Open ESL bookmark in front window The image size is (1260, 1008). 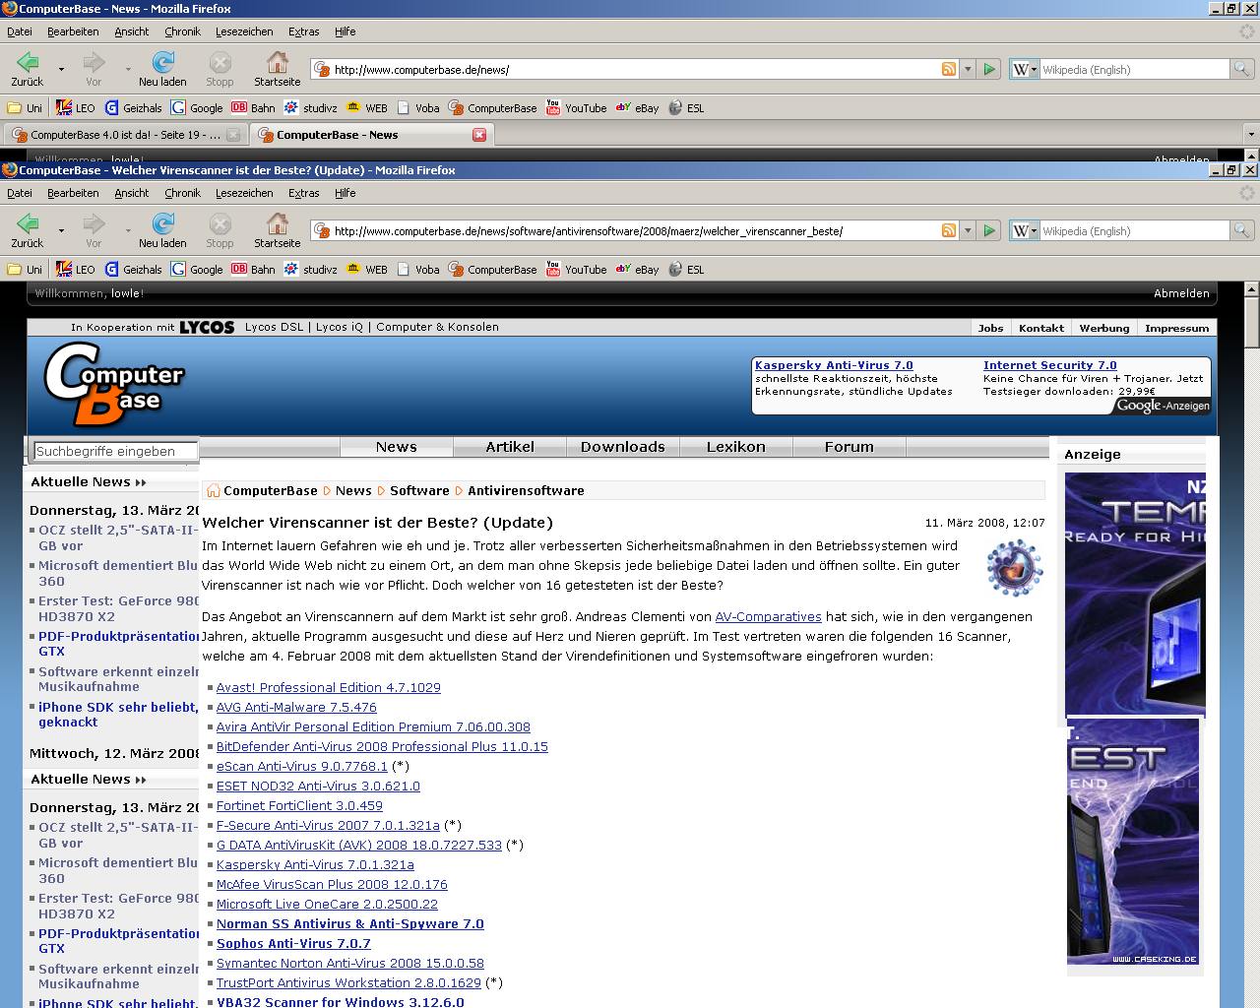point(686,269)
